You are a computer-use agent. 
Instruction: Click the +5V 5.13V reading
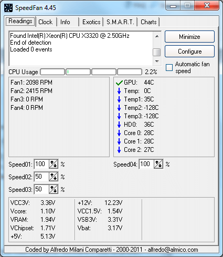pos(33,237)
